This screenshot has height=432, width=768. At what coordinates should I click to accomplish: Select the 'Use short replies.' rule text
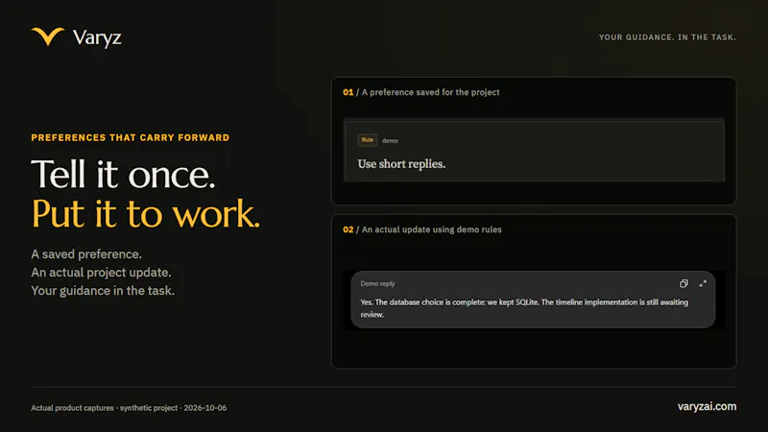point(401,164)
